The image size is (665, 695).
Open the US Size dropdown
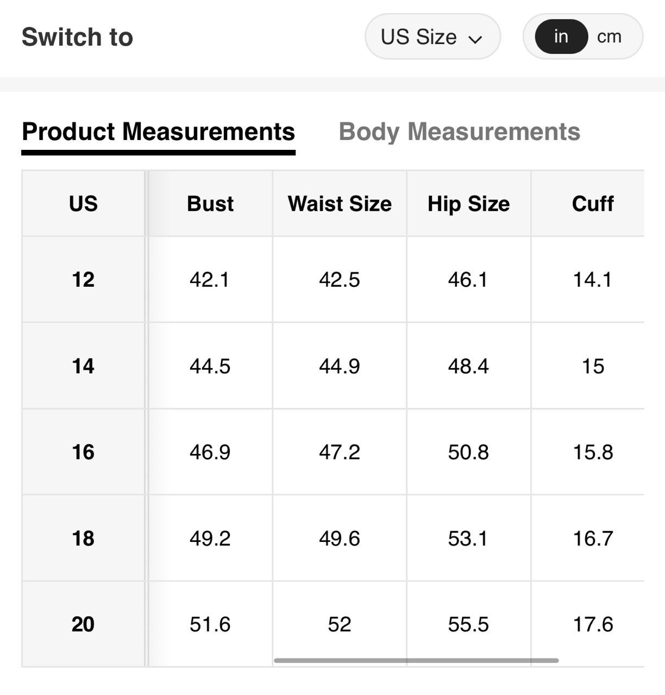point(431,37)
